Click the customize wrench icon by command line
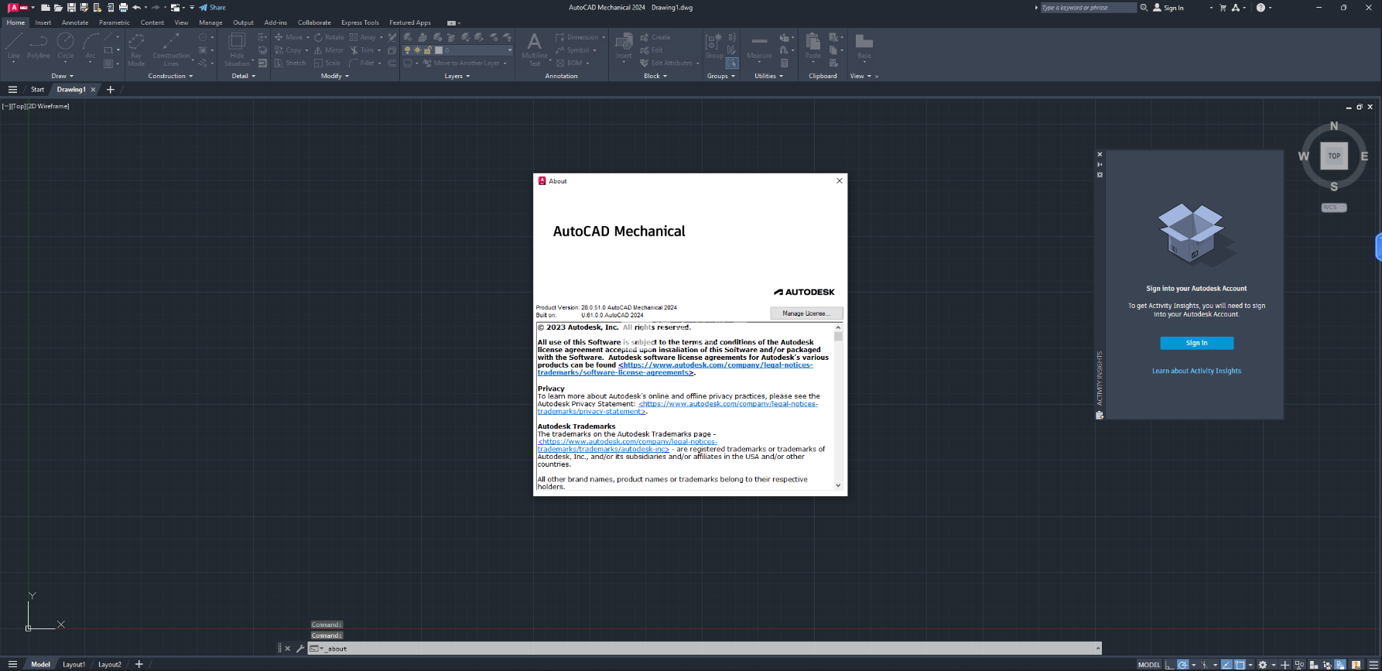The width and height of the screenshot is (1382, 671). coord(300,649)
